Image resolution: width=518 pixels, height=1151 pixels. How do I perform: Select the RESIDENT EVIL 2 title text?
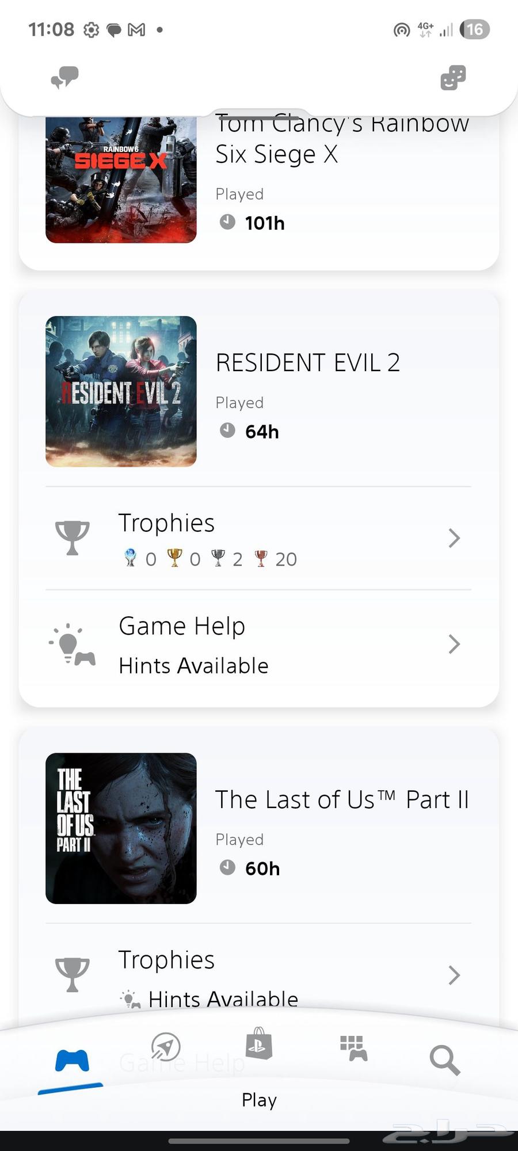(x=308, y=363)
